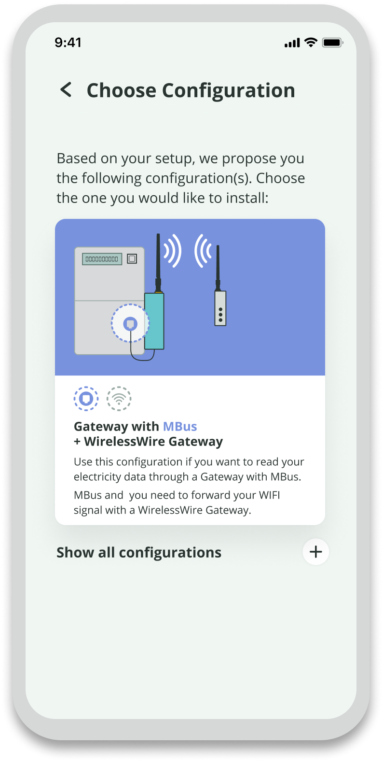
Task: Tap the blue configuration illustration thumbnail
Action: coord(190,297)
